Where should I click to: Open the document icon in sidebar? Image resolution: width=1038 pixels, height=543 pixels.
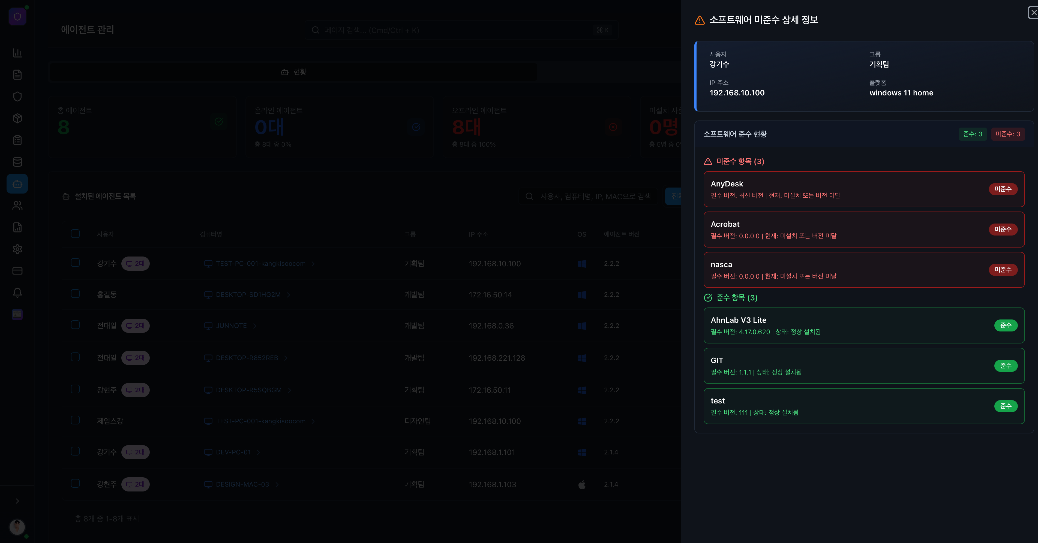pos(17,74)
